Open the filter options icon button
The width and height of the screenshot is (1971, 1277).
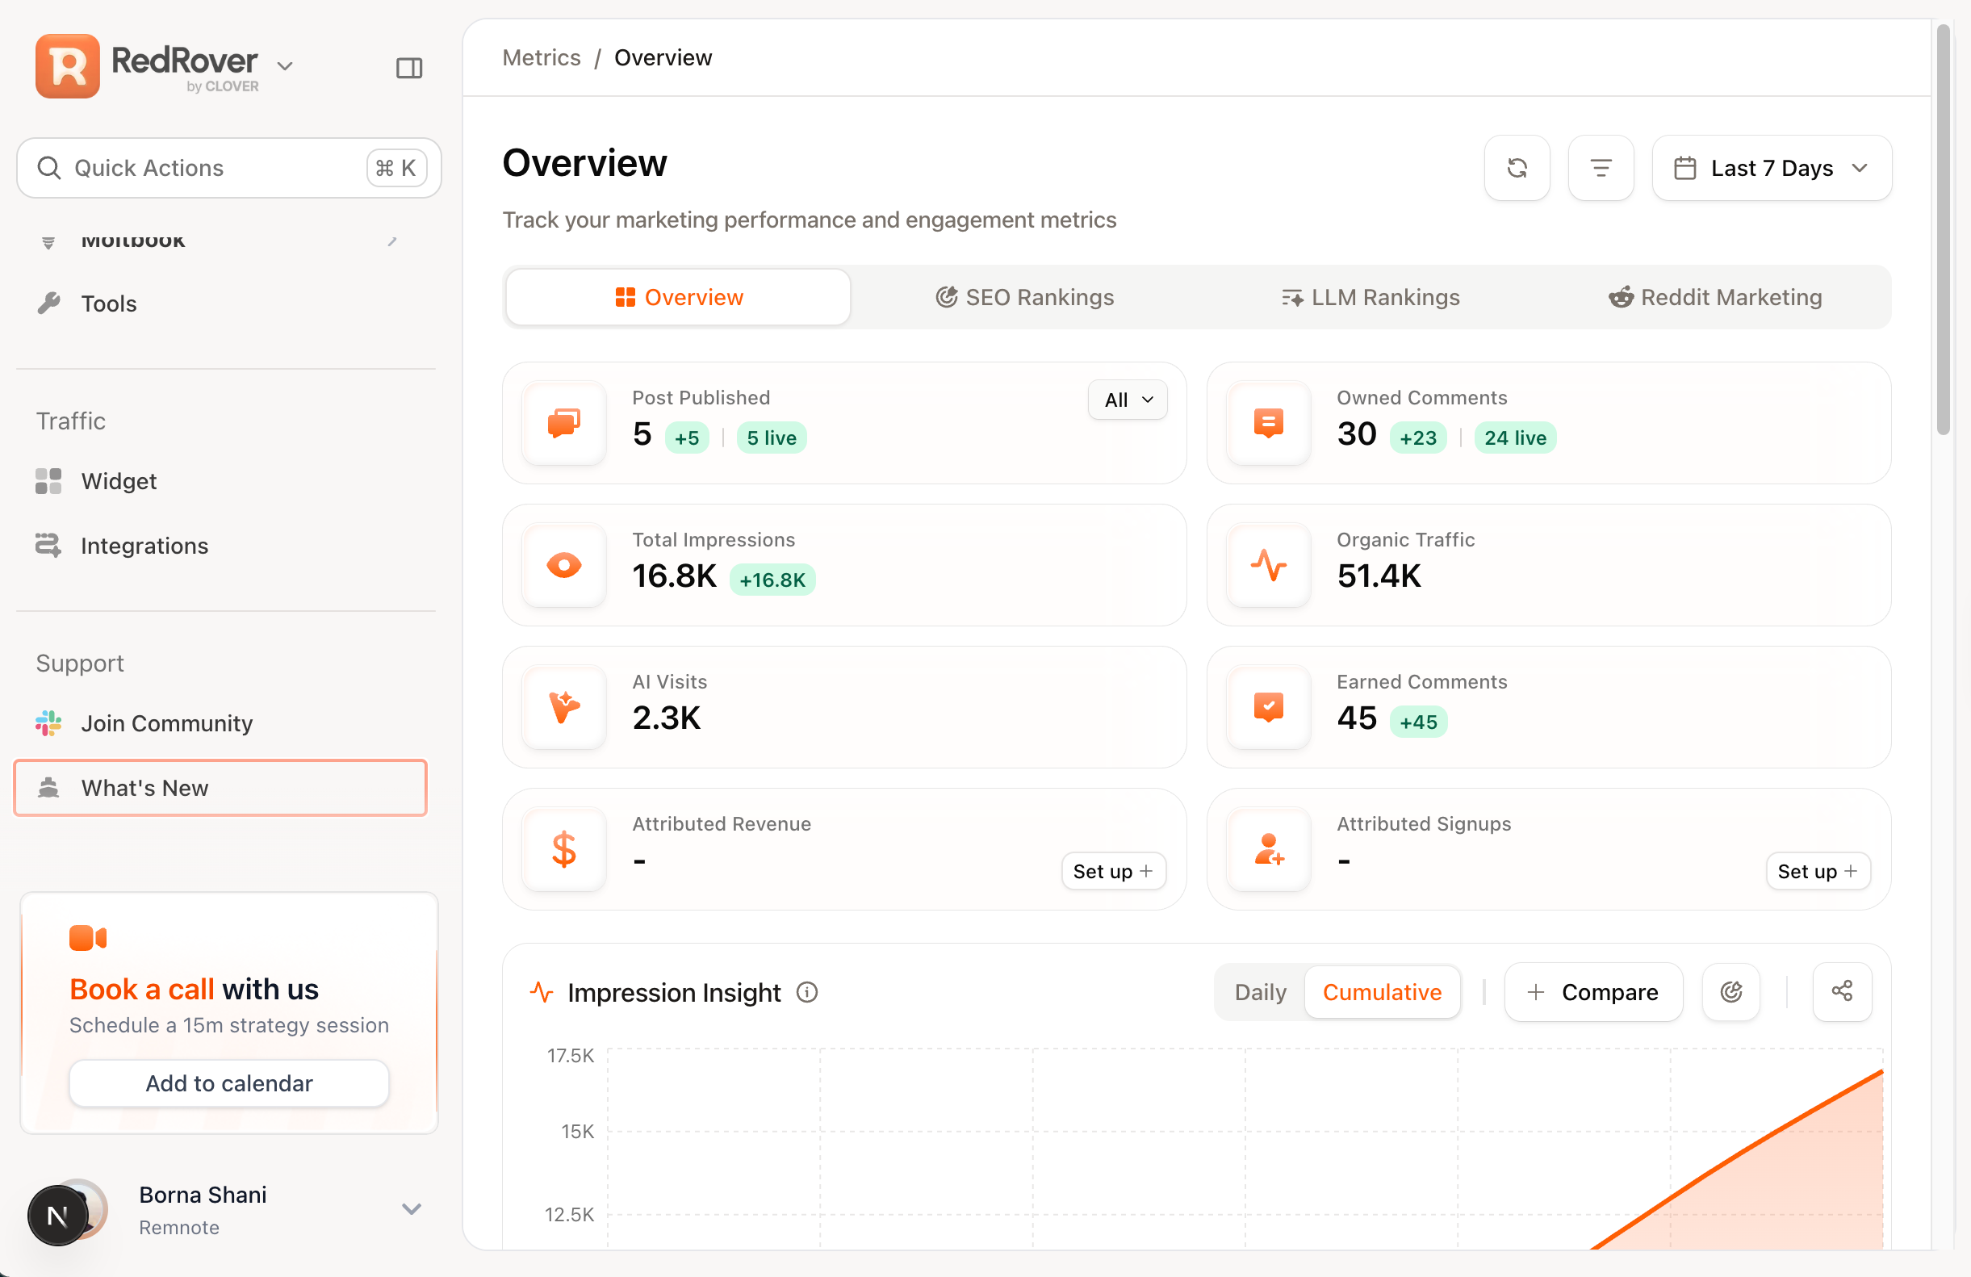[1600, 168]
